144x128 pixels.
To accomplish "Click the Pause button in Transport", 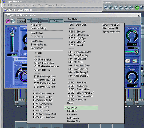I will pos(111,7).
